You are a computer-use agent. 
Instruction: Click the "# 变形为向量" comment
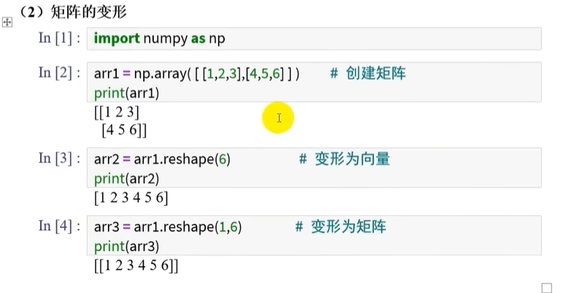(x=344, y=159)
